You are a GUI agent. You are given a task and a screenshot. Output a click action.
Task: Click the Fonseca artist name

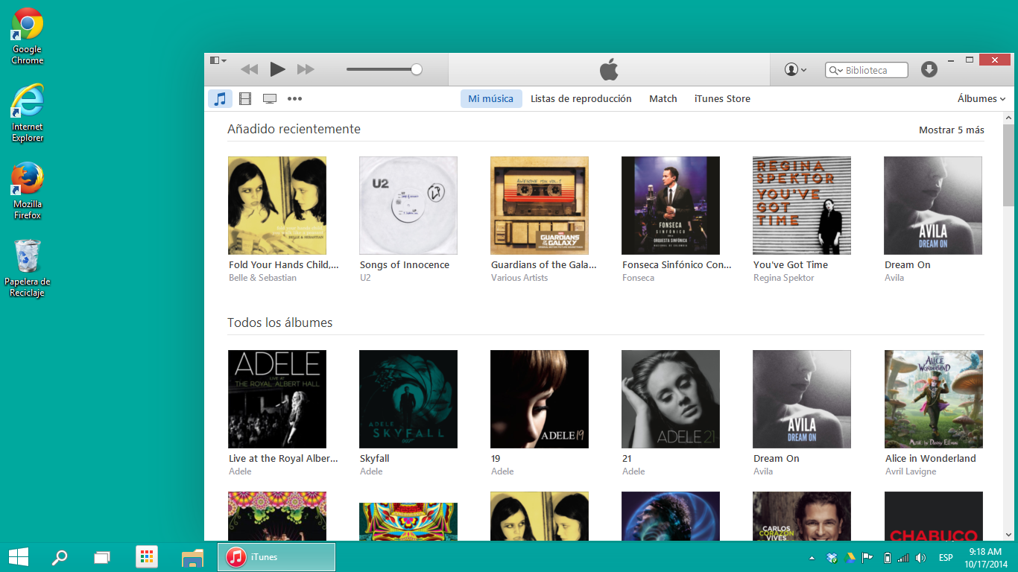click(x=638, y=278)
